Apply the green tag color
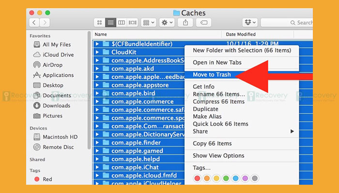The width and height of the screenshot is (339, 193). [x=226, y=179]
